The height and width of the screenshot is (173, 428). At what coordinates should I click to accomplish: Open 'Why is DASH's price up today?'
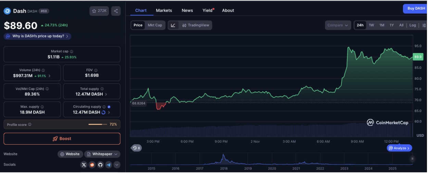pos(37,36)
